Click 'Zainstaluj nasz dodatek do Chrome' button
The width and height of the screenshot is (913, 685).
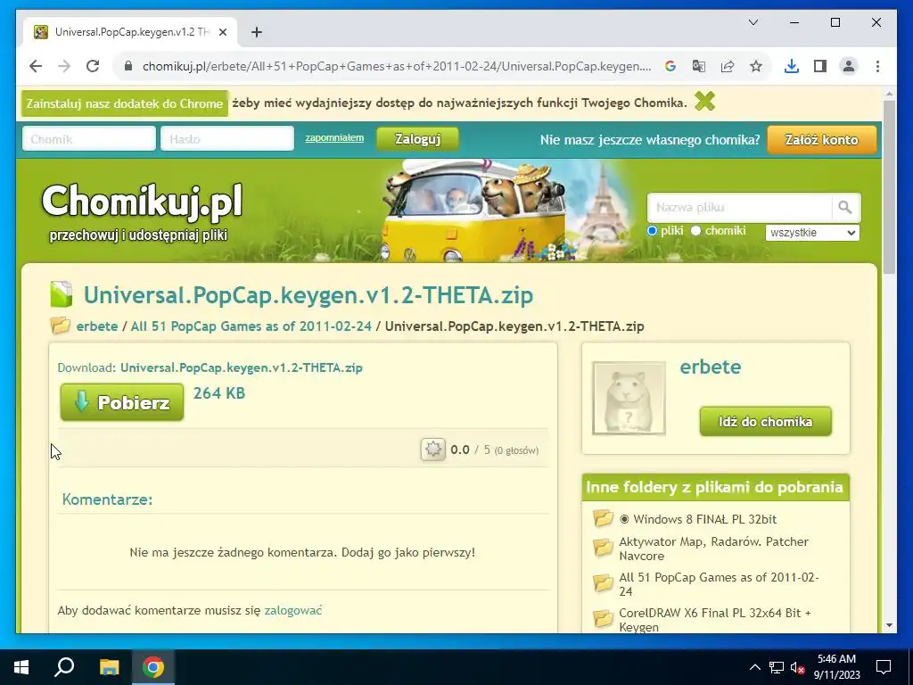pyautogui.click(x=125, y=103)
